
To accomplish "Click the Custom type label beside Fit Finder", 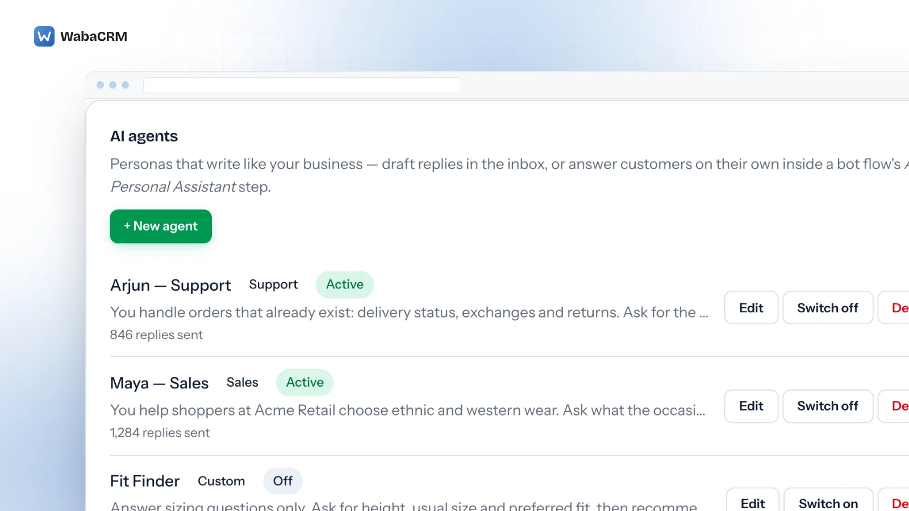I will click(x=222, y=481).
